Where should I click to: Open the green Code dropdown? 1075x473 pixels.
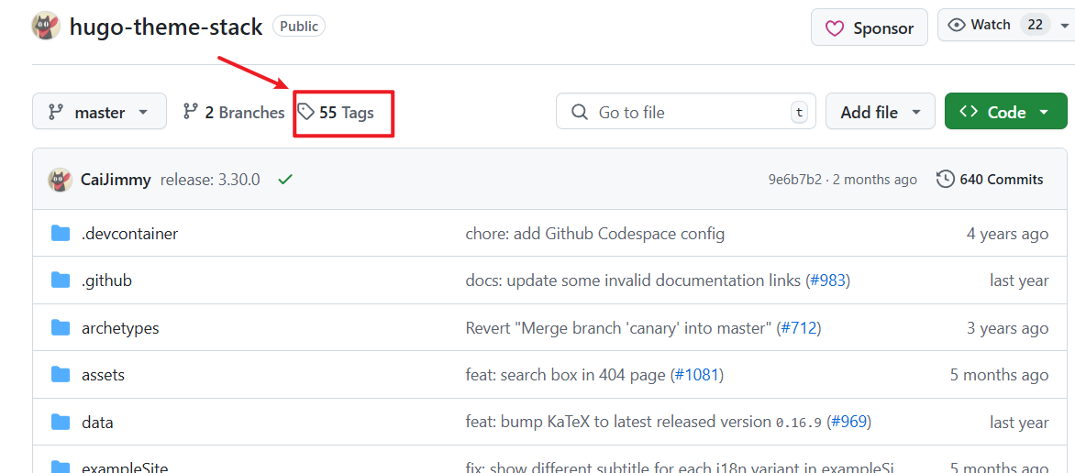(x=1005, y=112)
